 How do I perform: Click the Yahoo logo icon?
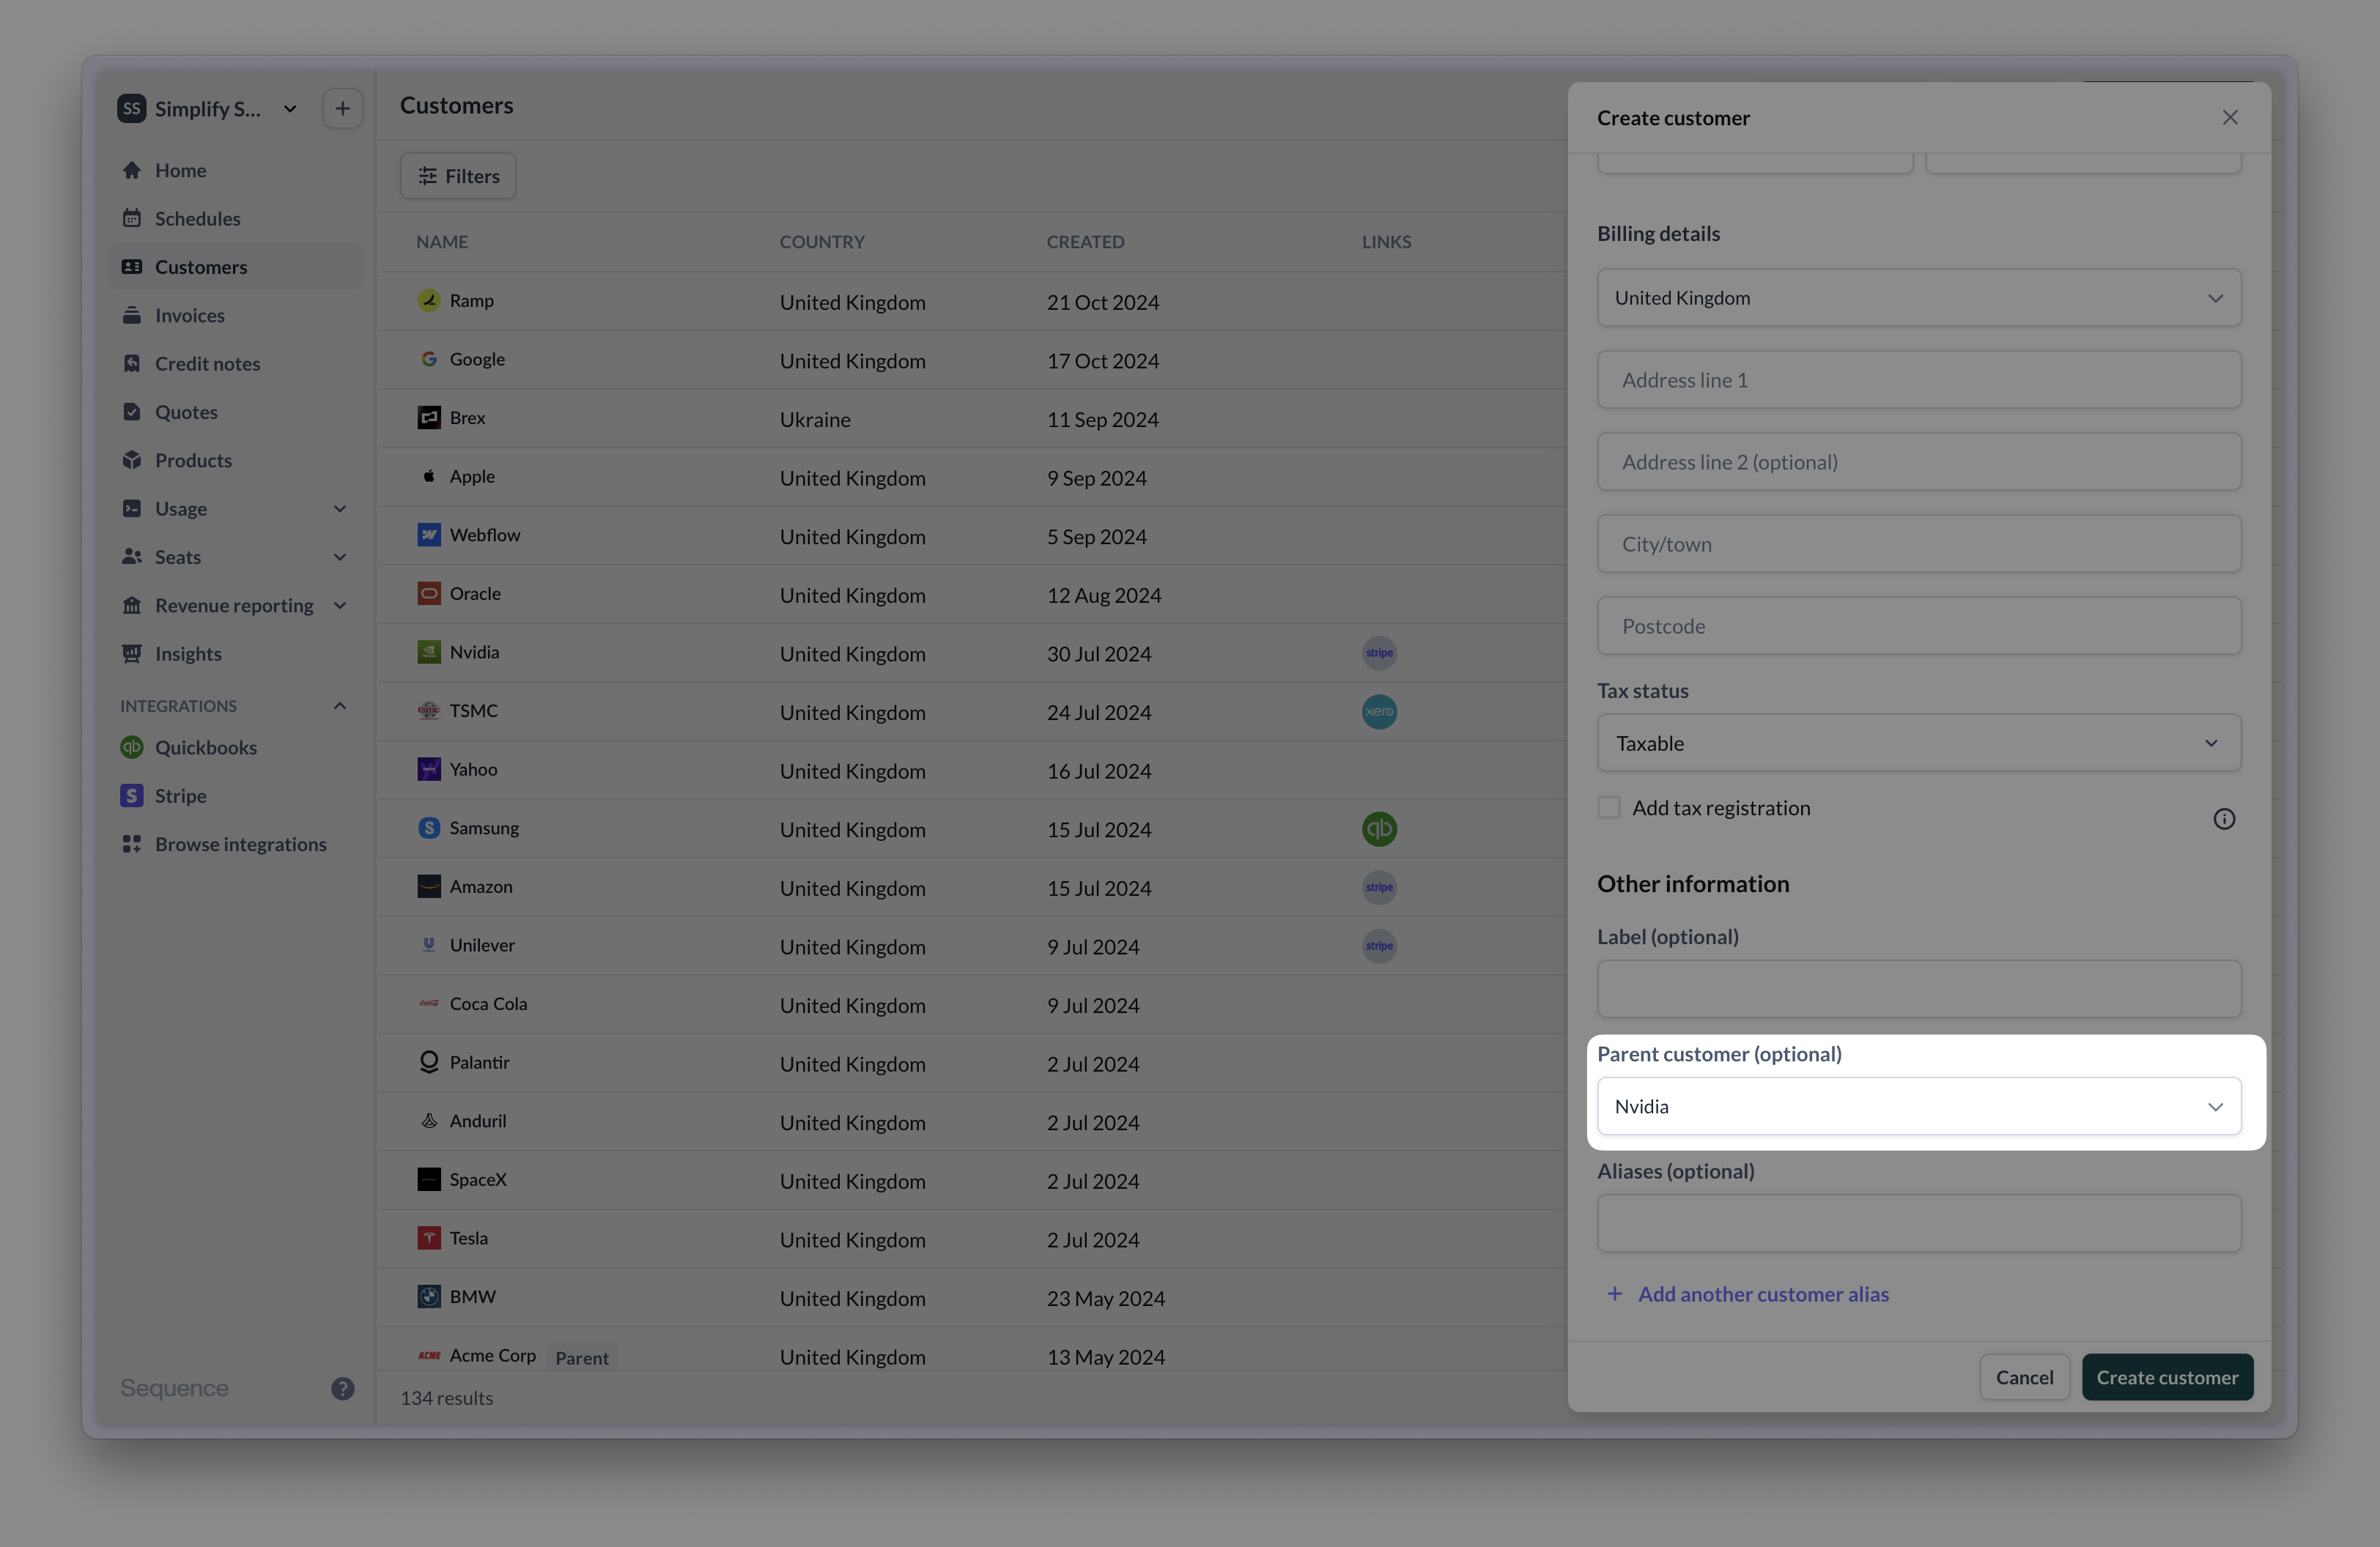pos(429,768)
